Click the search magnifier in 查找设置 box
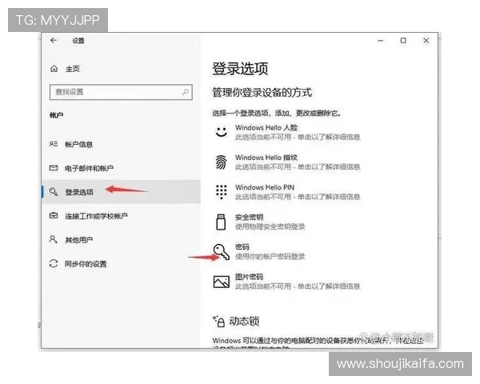 point(186,92)
